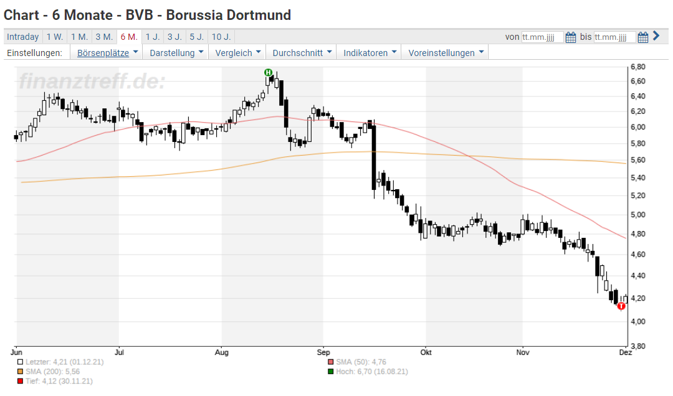
Task: Switch to the 1 W. timeframe
Action: (55, 37)
